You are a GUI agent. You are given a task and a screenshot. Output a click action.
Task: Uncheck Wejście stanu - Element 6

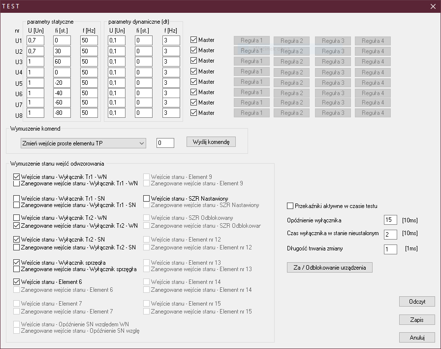(17, 282)
